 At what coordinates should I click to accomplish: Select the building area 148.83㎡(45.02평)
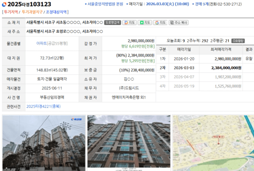point(52,70)
